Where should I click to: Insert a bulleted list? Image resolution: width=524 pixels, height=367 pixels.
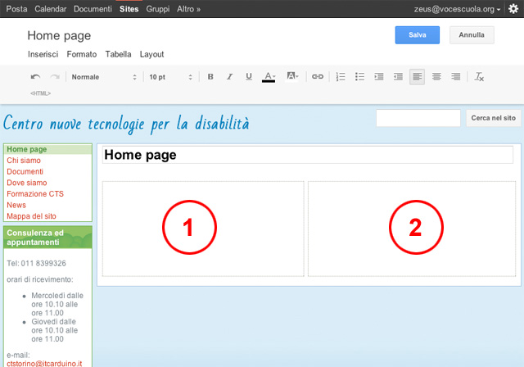[359, 77]
